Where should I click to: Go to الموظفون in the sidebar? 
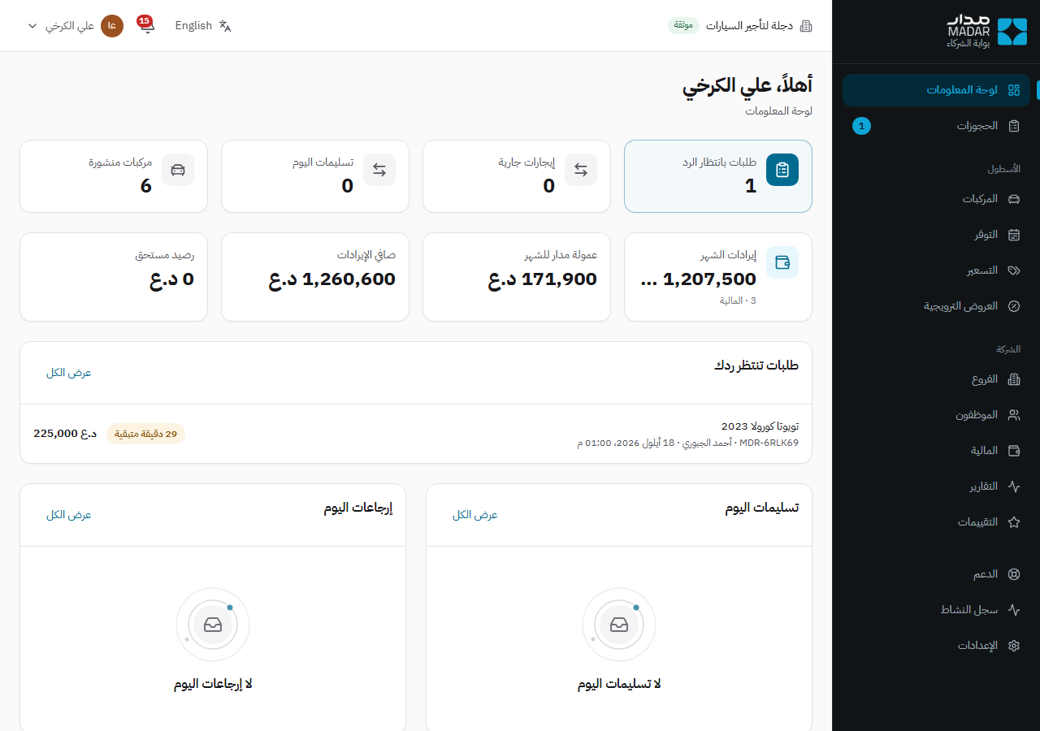click(x=936, y=415)
